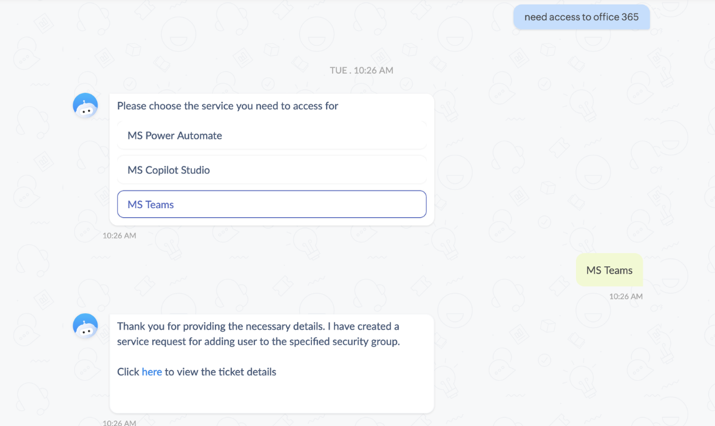Click the 'MS Teams' sent reply bubble
The height and width of the screenshot is (426, 715).
tap(609, 270)
